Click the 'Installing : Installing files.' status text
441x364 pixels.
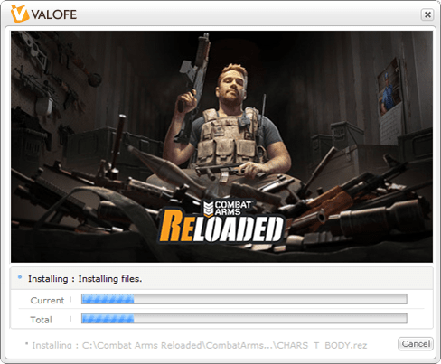[85, 279]
